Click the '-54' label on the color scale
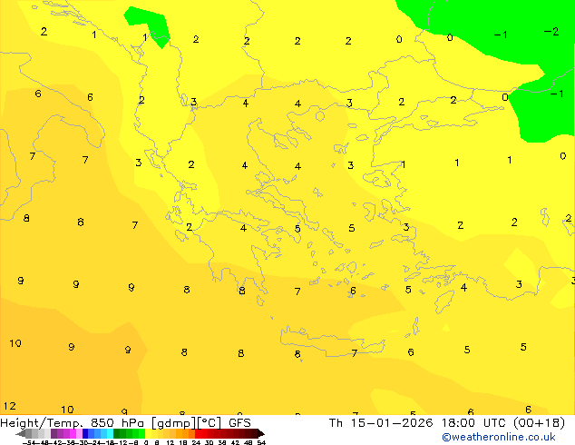Viewport: 575px width, 445px height. click(29, 442)
